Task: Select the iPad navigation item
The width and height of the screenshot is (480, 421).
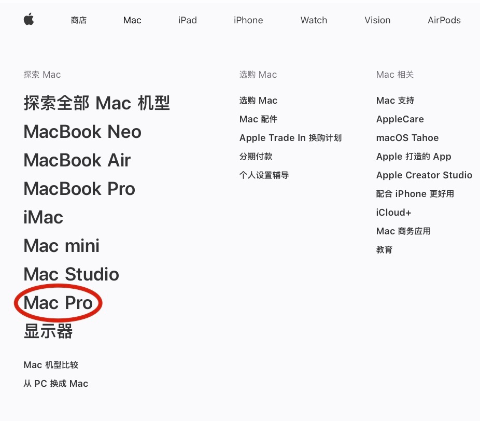Action: coord(187,20)
